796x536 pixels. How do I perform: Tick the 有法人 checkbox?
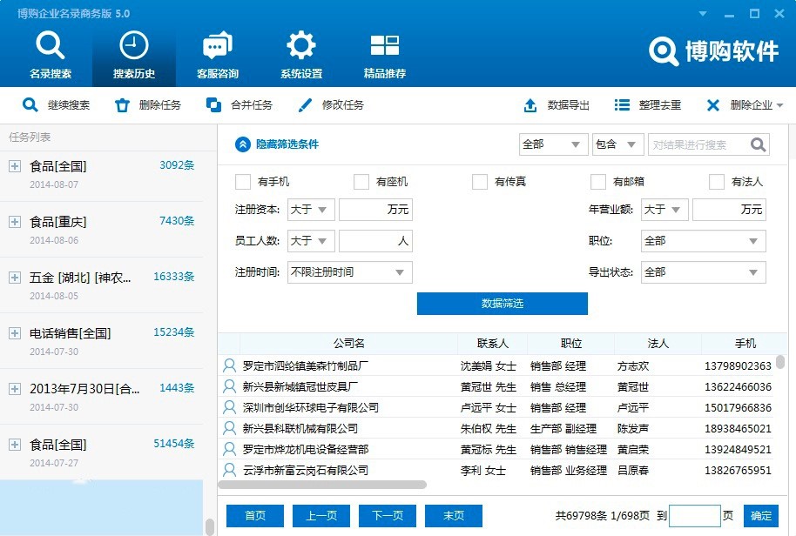[x=717, y=182]
